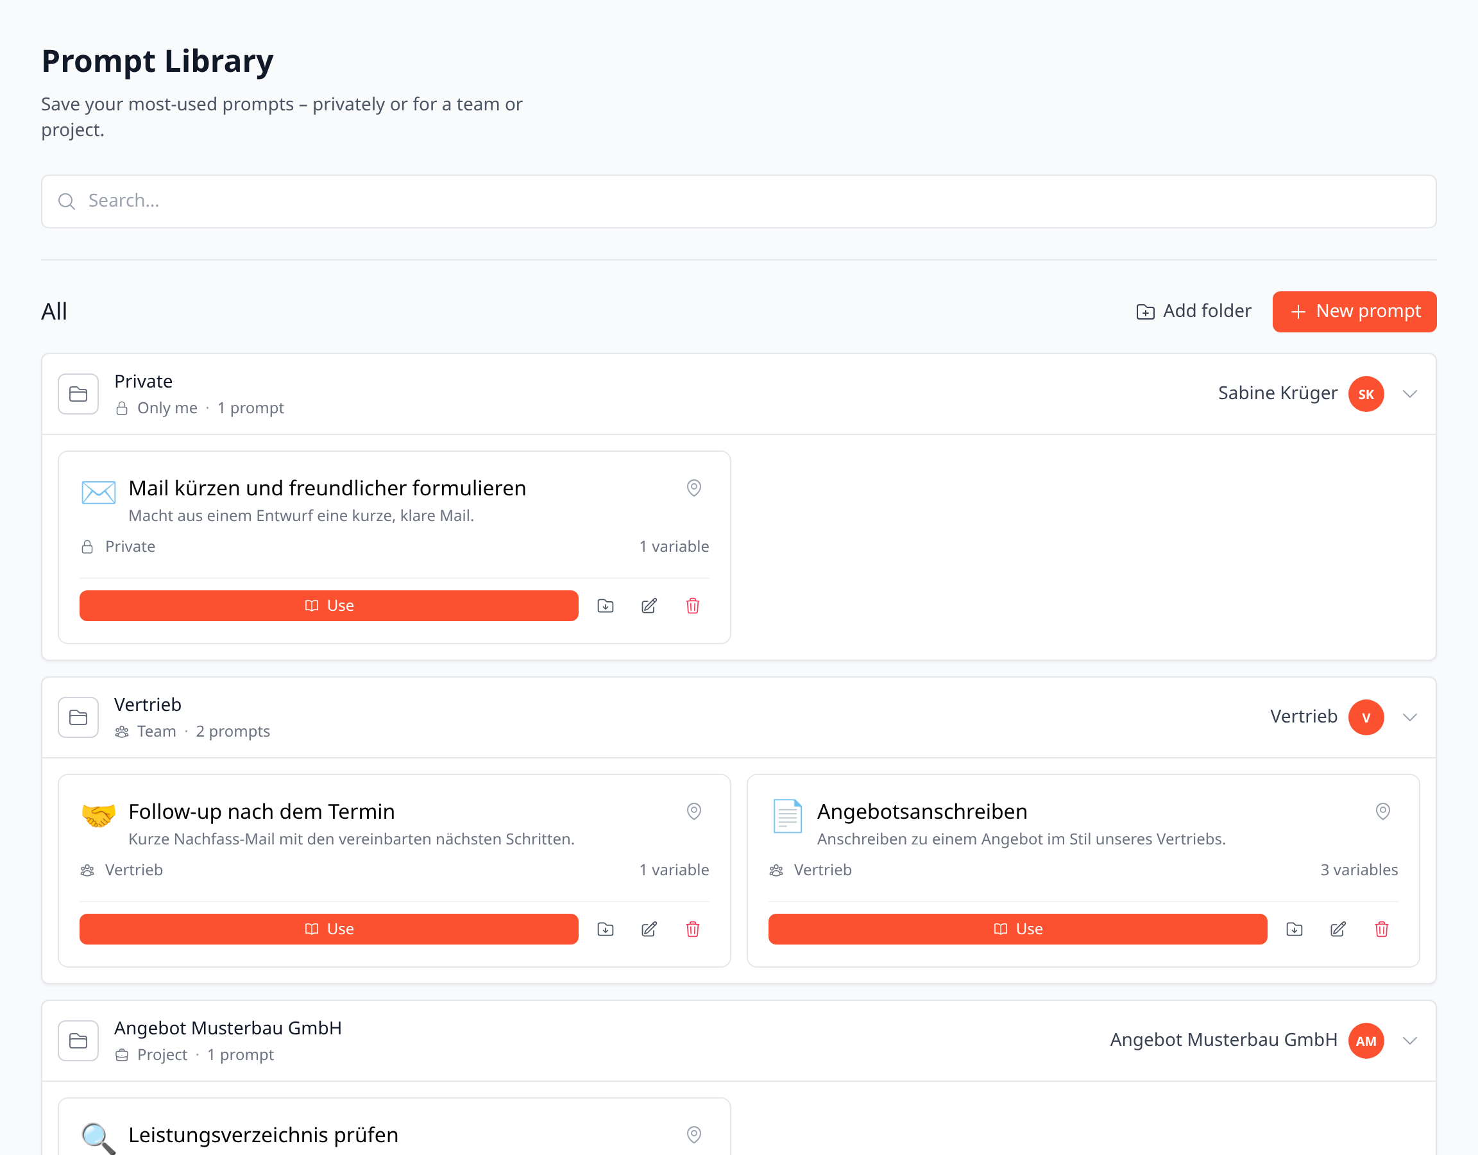
Task: Pin the Mail kürzen und freundlicher formulieren prompt
Action: tap(693, 488)
